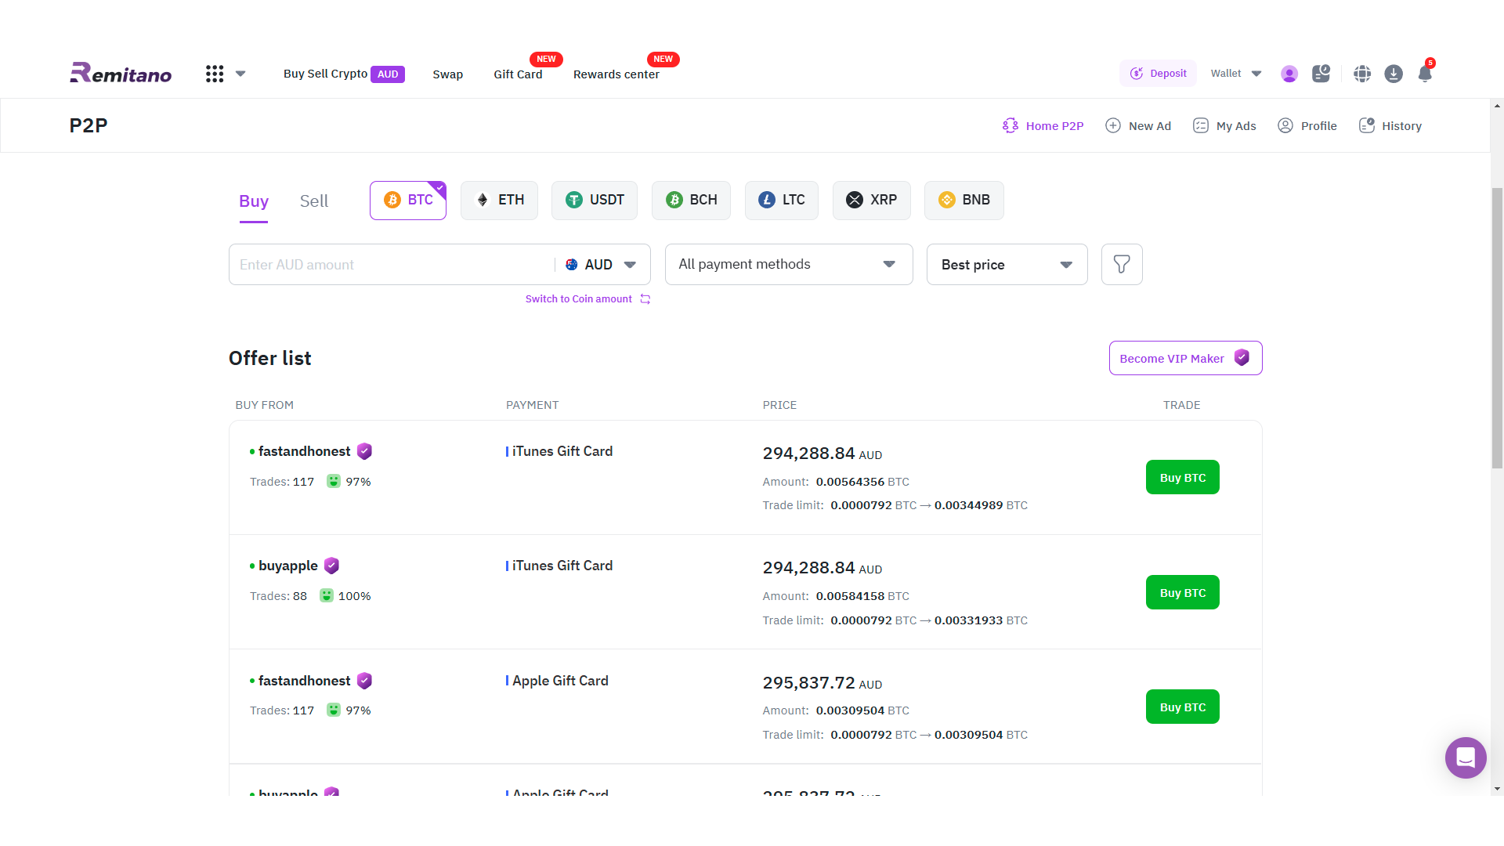
Task: Open All payment methods dropdown
Action: coord(789,265)
